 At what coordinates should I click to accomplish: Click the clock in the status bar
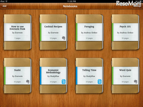(71, 1)
